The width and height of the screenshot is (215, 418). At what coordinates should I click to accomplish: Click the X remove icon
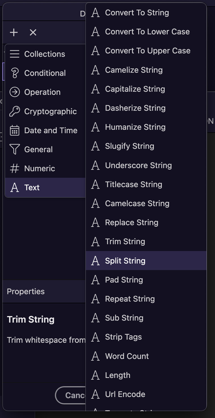[x=33, y=32]
